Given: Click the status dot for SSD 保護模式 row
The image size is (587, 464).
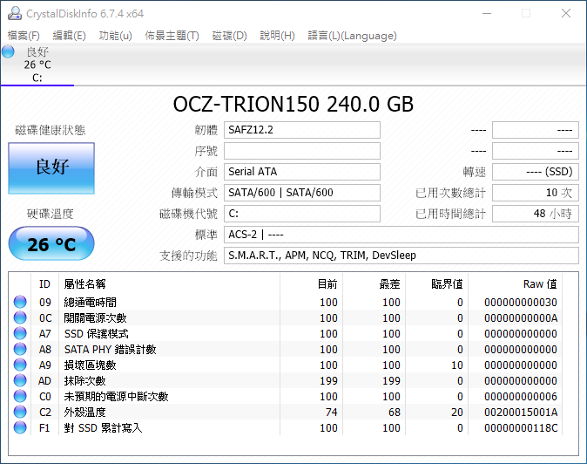Looking at the screenshot, I should click(20, 333).
